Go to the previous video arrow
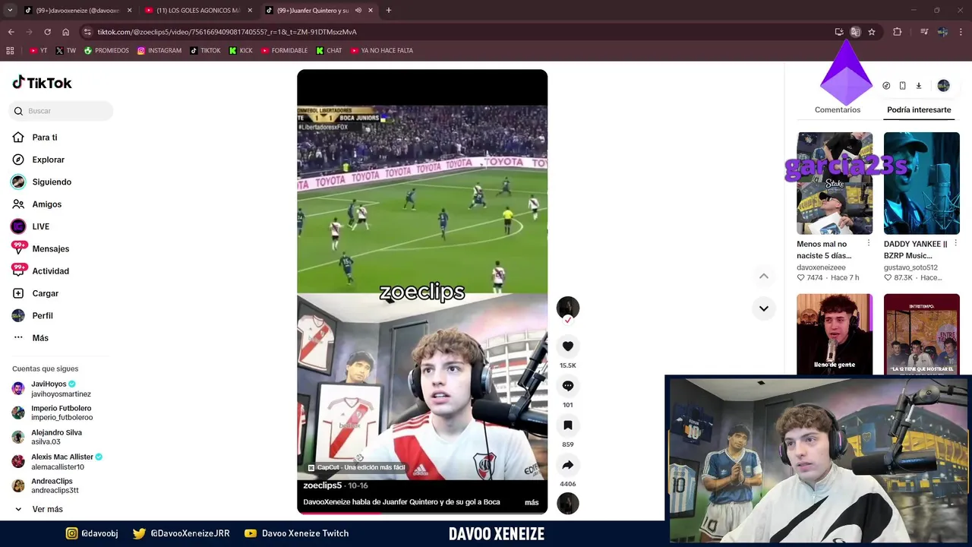 [763, 277]
